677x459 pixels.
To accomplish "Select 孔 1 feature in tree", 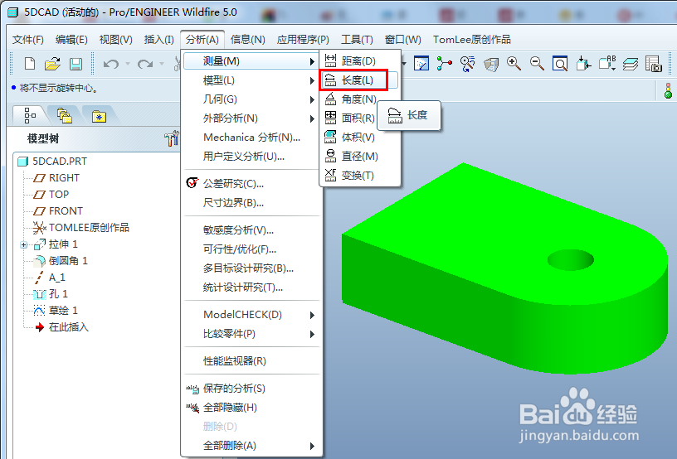I will [50, 294].
